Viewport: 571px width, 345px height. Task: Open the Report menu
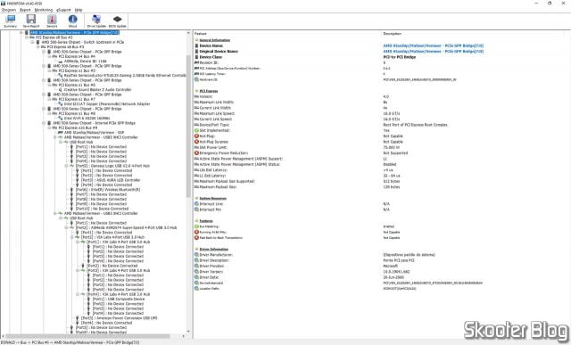tap(25, 10)
